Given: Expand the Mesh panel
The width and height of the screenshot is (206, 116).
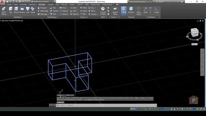Looking at the screenshot, I should [104, 17].
